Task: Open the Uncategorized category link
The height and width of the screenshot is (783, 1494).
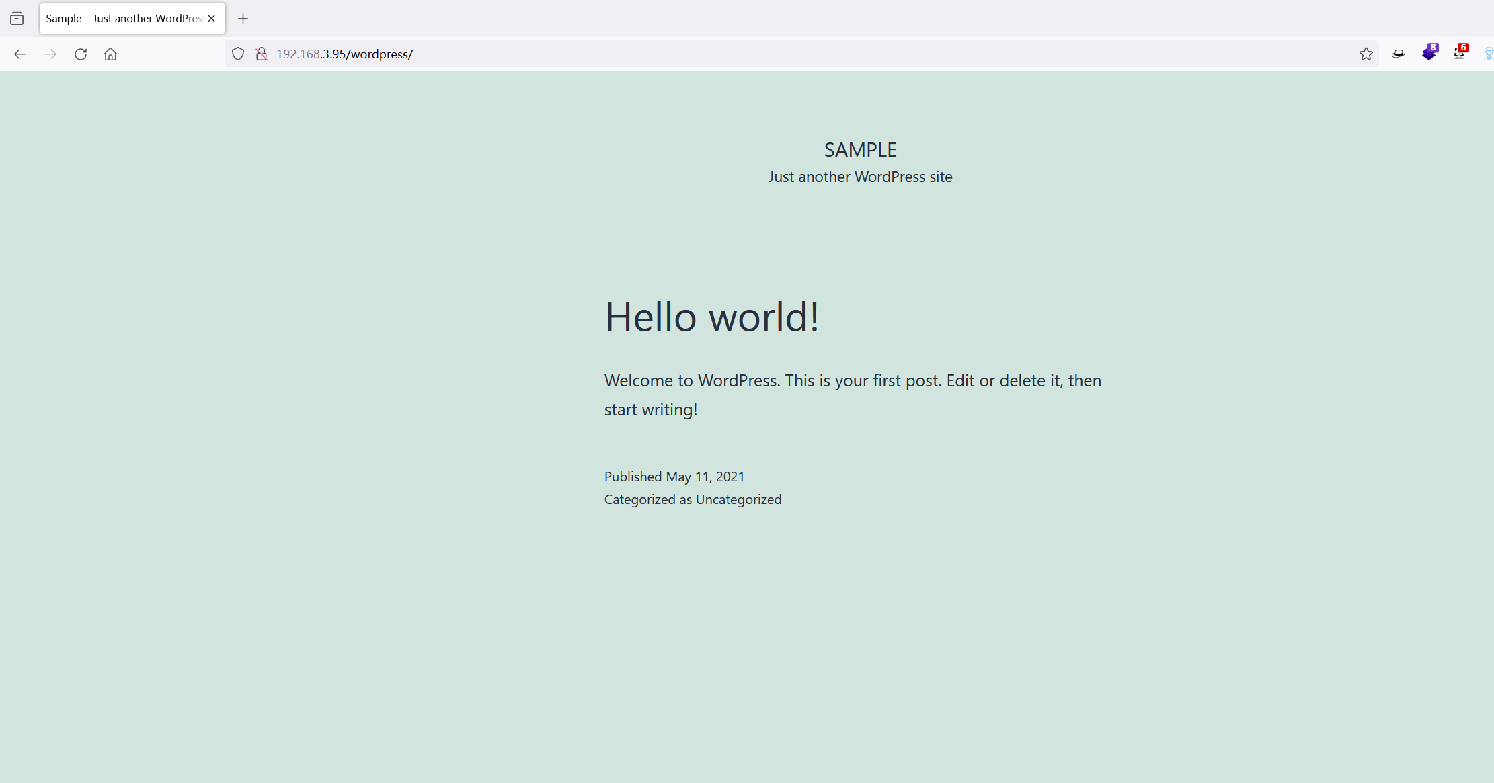Action: pos(738,499)
